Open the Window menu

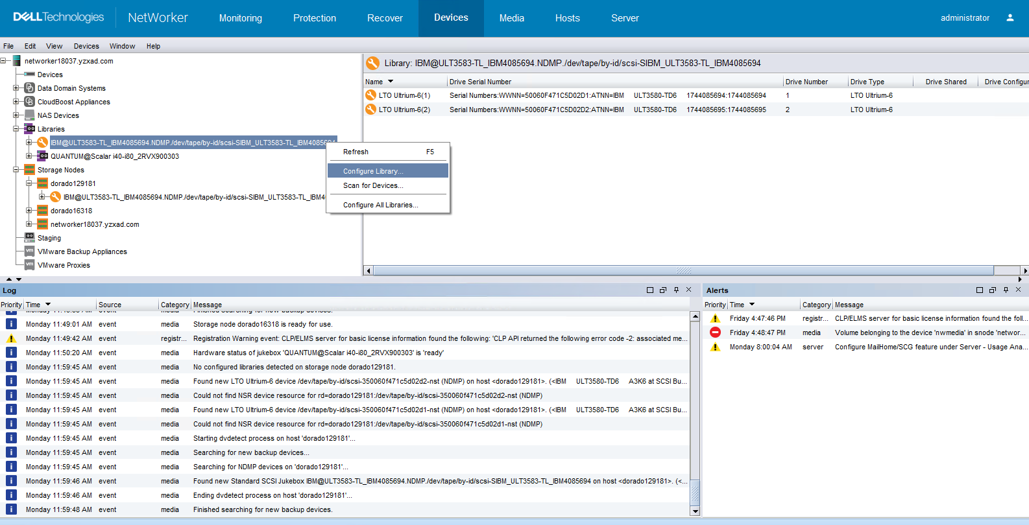tap(122, 46)
